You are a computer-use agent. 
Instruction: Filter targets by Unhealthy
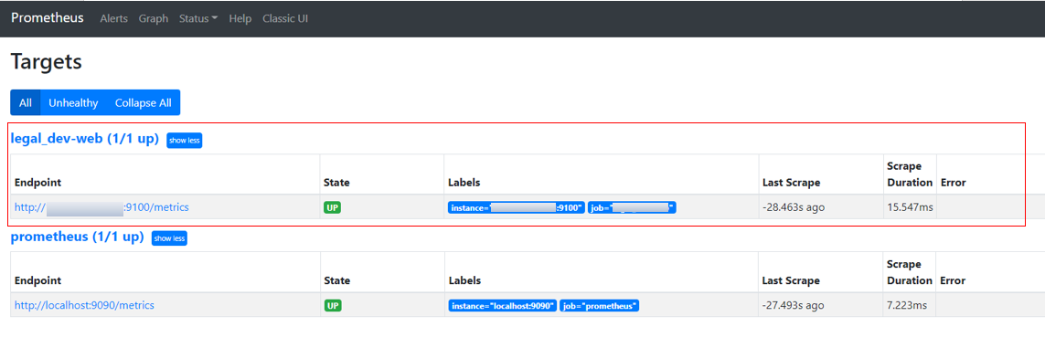pyautogui.click(x=73, y=102)
